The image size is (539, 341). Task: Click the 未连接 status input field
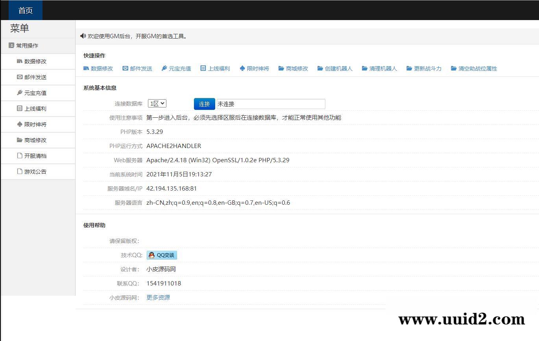271,104
